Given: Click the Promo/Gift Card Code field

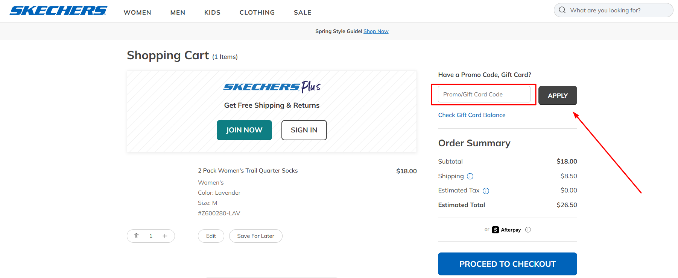Looking at the screenshot, I should click(x=484, y=94).
